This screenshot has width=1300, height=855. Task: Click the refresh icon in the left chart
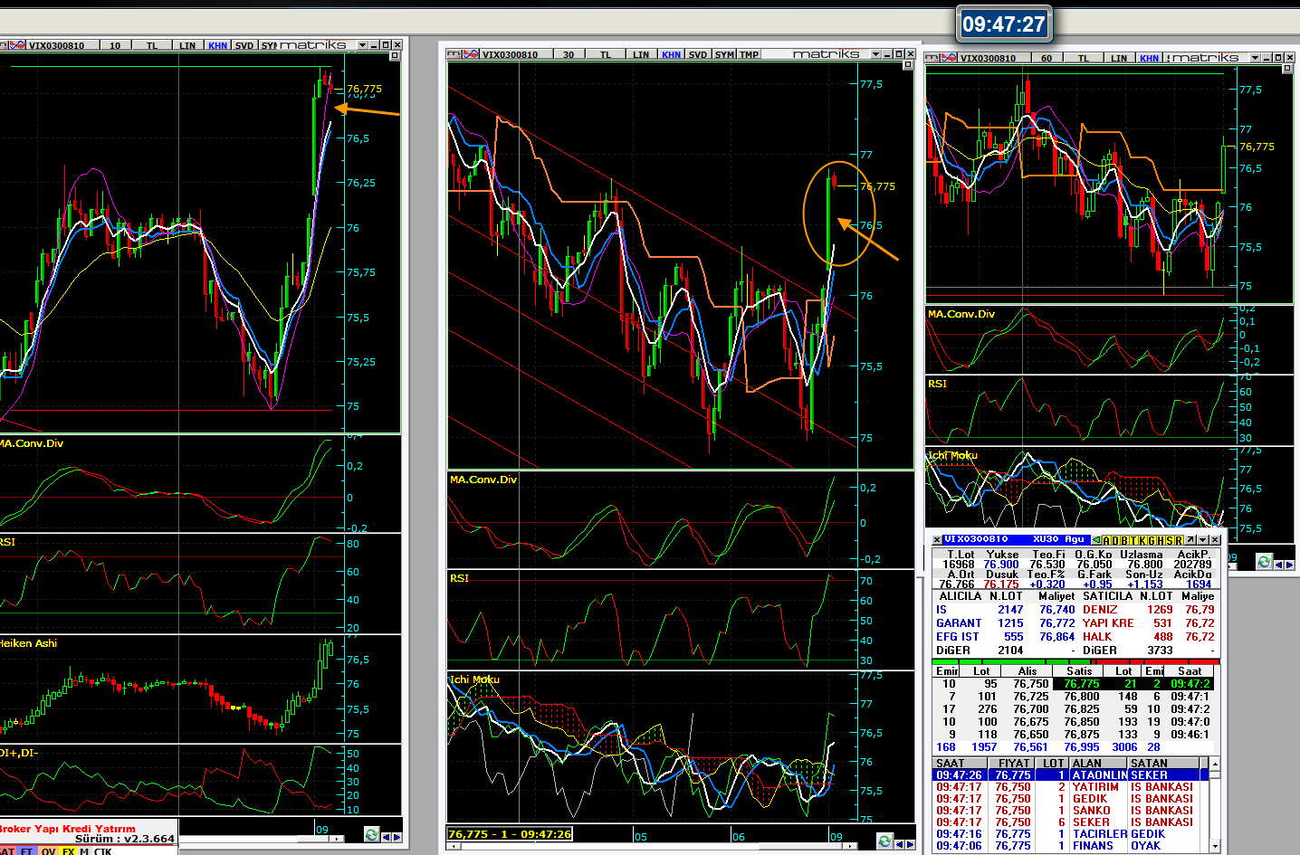pos(371,835)
